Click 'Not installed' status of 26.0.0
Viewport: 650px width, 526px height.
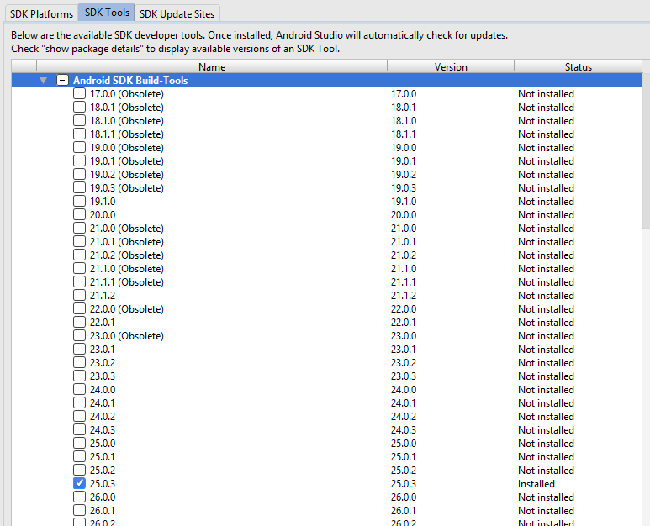tap(546, 497)
